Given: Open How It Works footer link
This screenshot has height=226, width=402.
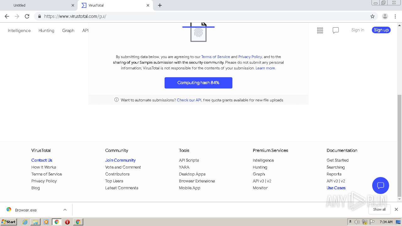Looking at the screenshot, I should click(x=44, y=167).
